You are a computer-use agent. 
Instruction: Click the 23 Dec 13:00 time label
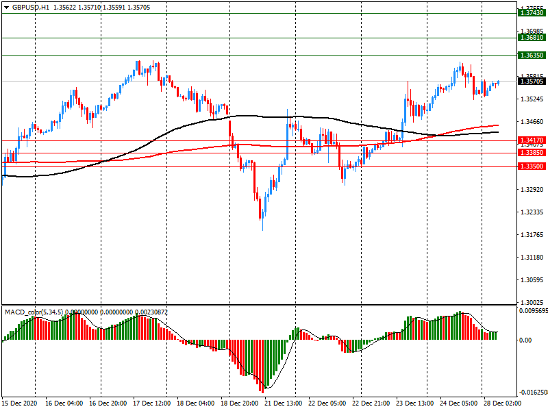415,403
